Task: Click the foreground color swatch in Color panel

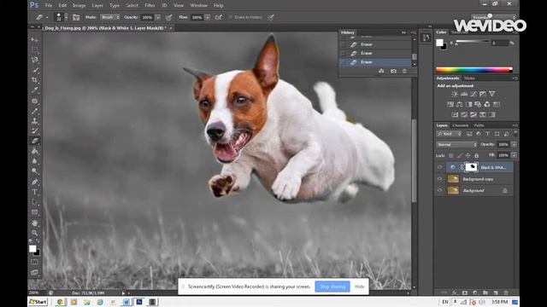Action: coord(439,43)
